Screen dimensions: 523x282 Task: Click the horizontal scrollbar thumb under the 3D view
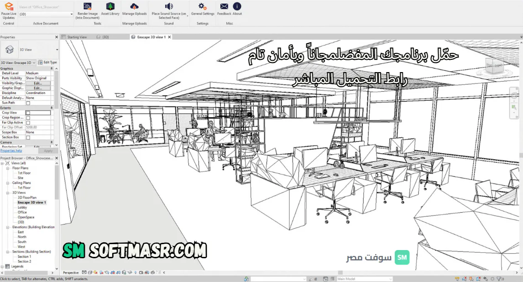click(x=340, y=272)
